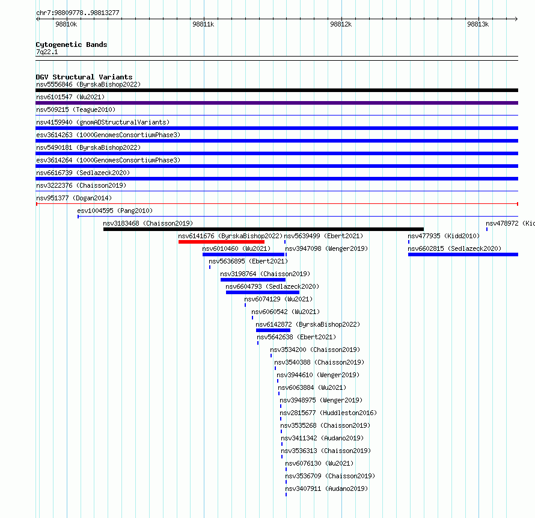
Task: Select the red nsv951377 variant line
Action: tap(277, 204)
